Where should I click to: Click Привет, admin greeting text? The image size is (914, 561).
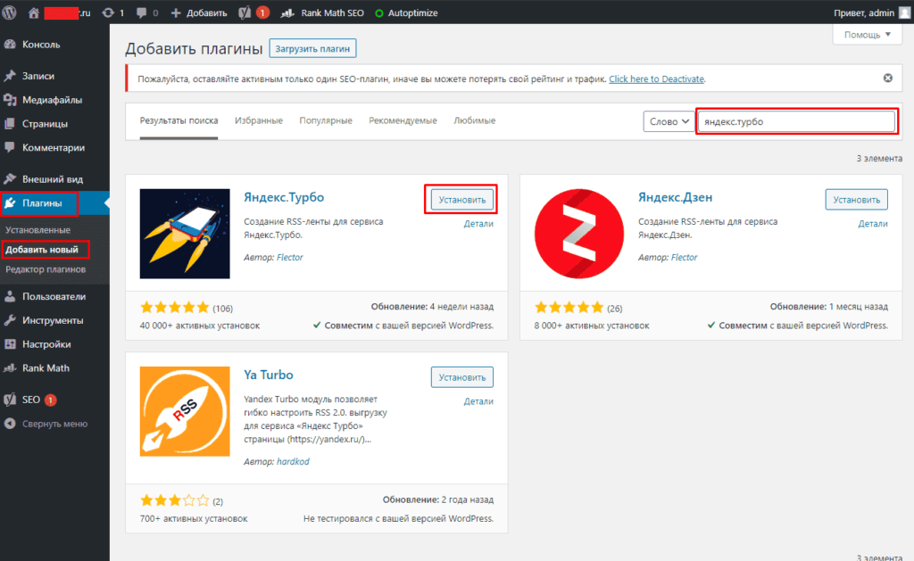[x=864, y=12]
